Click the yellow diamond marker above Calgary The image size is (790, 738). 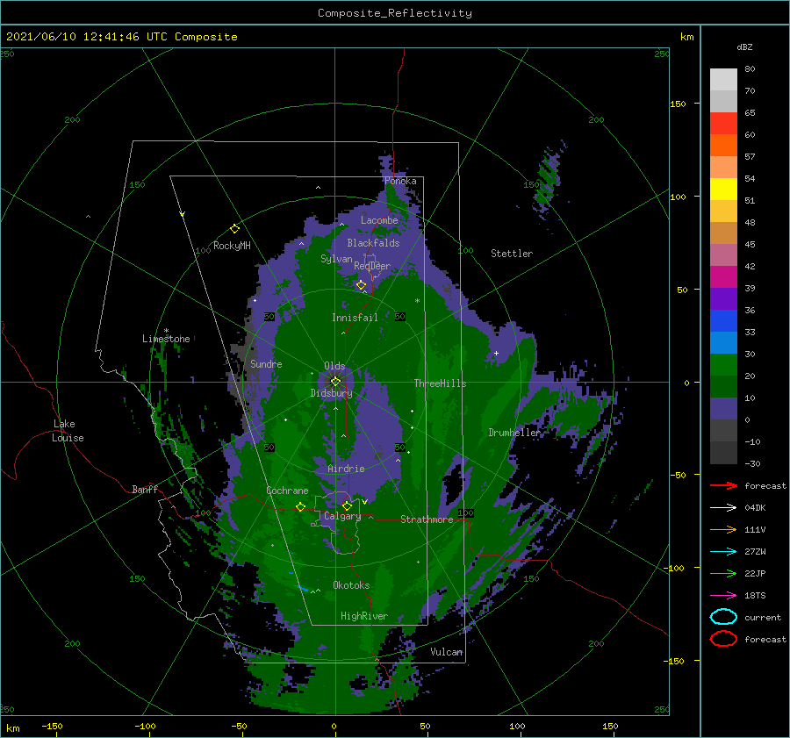(347, 505)
